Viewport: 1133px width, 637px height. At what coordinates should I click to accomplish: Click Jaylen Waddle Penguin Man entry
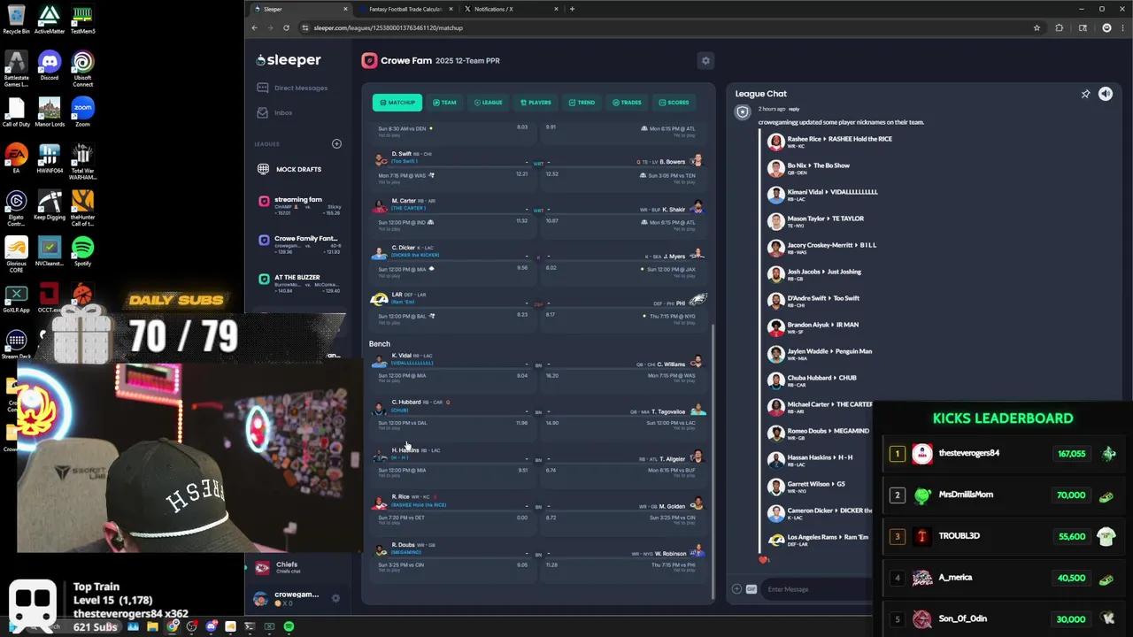click(820, 354)
